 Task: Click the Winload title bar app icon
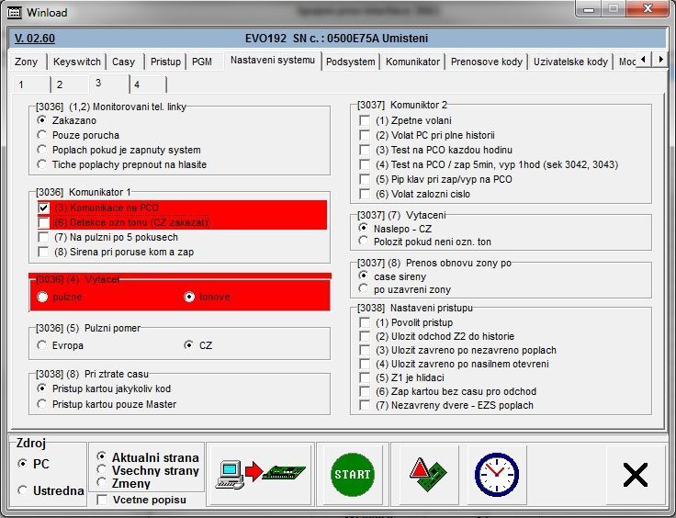pos(13,12)
